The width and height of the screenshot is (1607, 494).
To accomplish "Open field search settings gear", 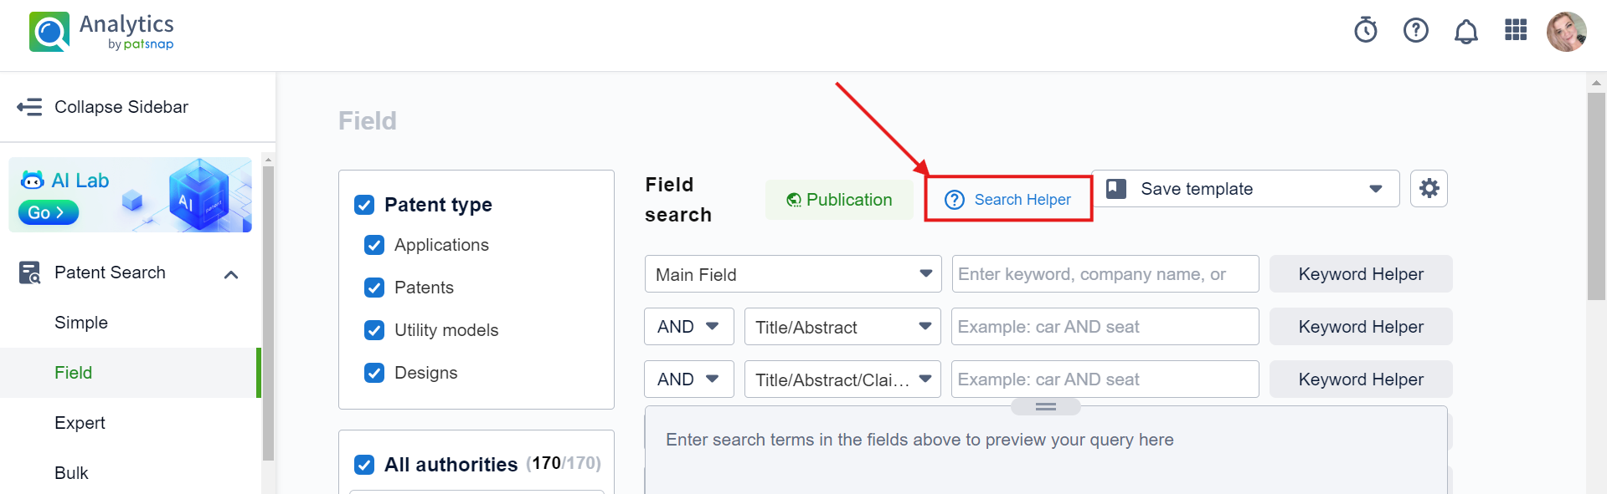I will (x=1429, y=188).
